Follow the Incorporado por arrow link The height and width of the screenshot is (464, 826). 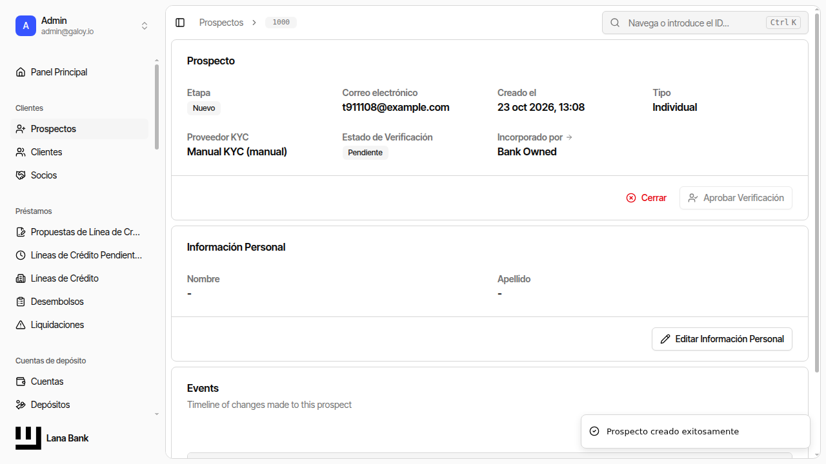(x=569, y=137)
